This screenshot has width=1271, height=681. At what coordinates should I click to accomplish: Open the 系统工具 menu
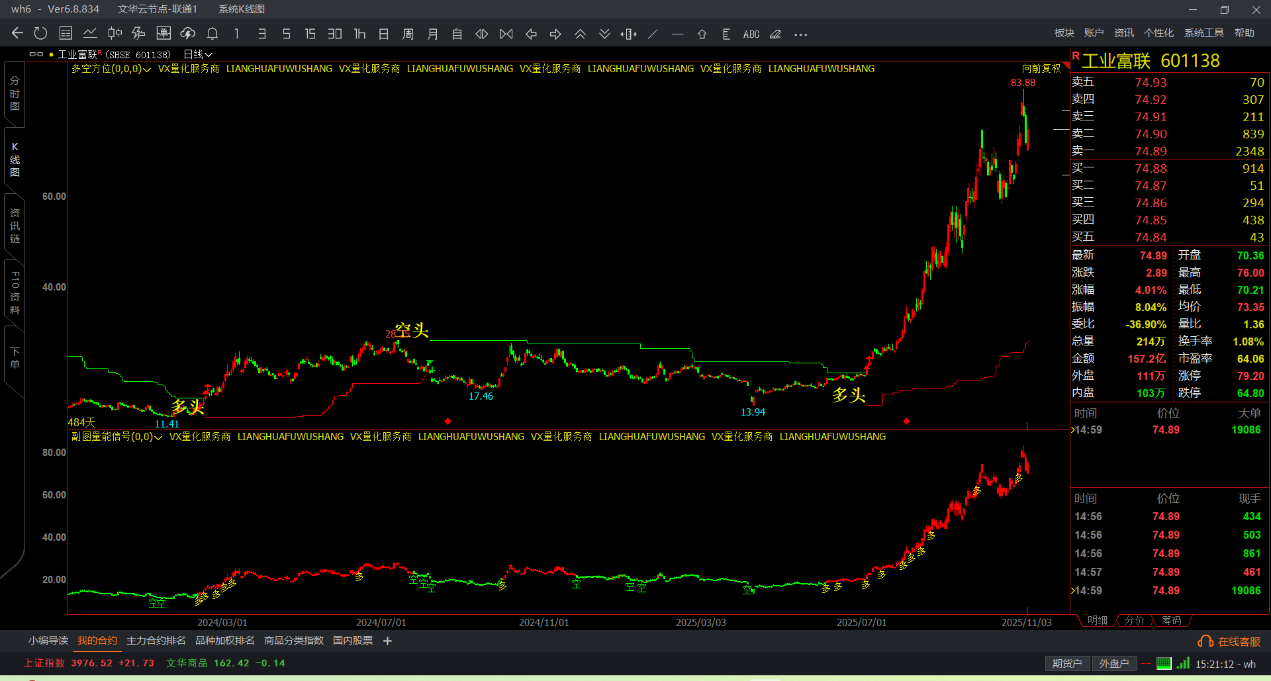click(1203, 33)
